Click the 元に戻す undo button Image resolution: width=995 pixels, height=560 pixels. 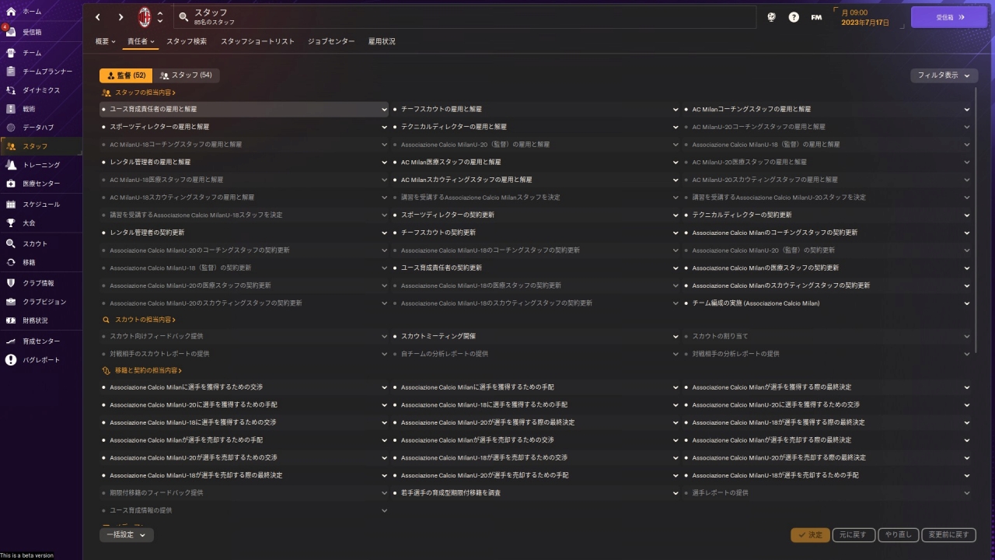click(x=853, y=535)
